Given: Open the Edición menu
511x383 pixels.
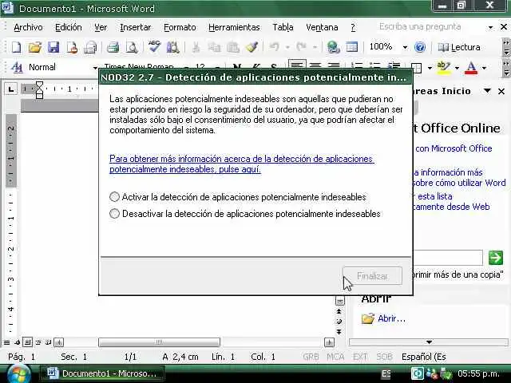Looking at the screenshot, I should pyautogui.click(x=69, y=27).
